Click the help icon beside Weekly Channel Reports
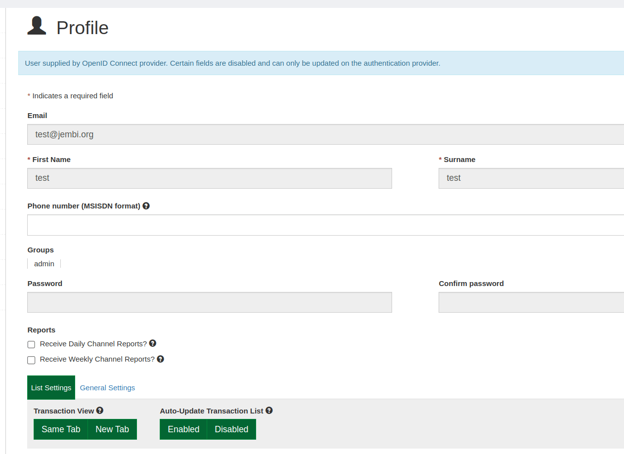Screen dimensions: 624x454 point(160,359)
